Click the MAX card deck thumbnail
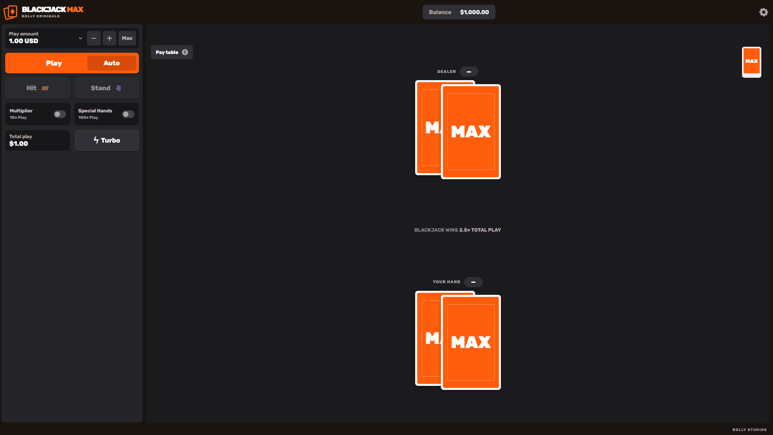This screenshot has height=435, width=773. 751,62
